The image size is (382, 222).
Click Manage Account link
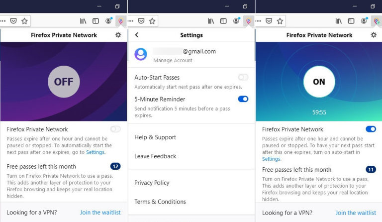coord(173,61)
